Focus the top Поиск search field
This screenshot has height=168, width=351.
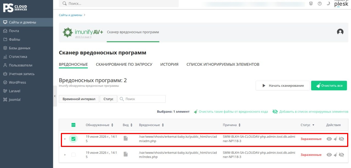tap(119, 4)
